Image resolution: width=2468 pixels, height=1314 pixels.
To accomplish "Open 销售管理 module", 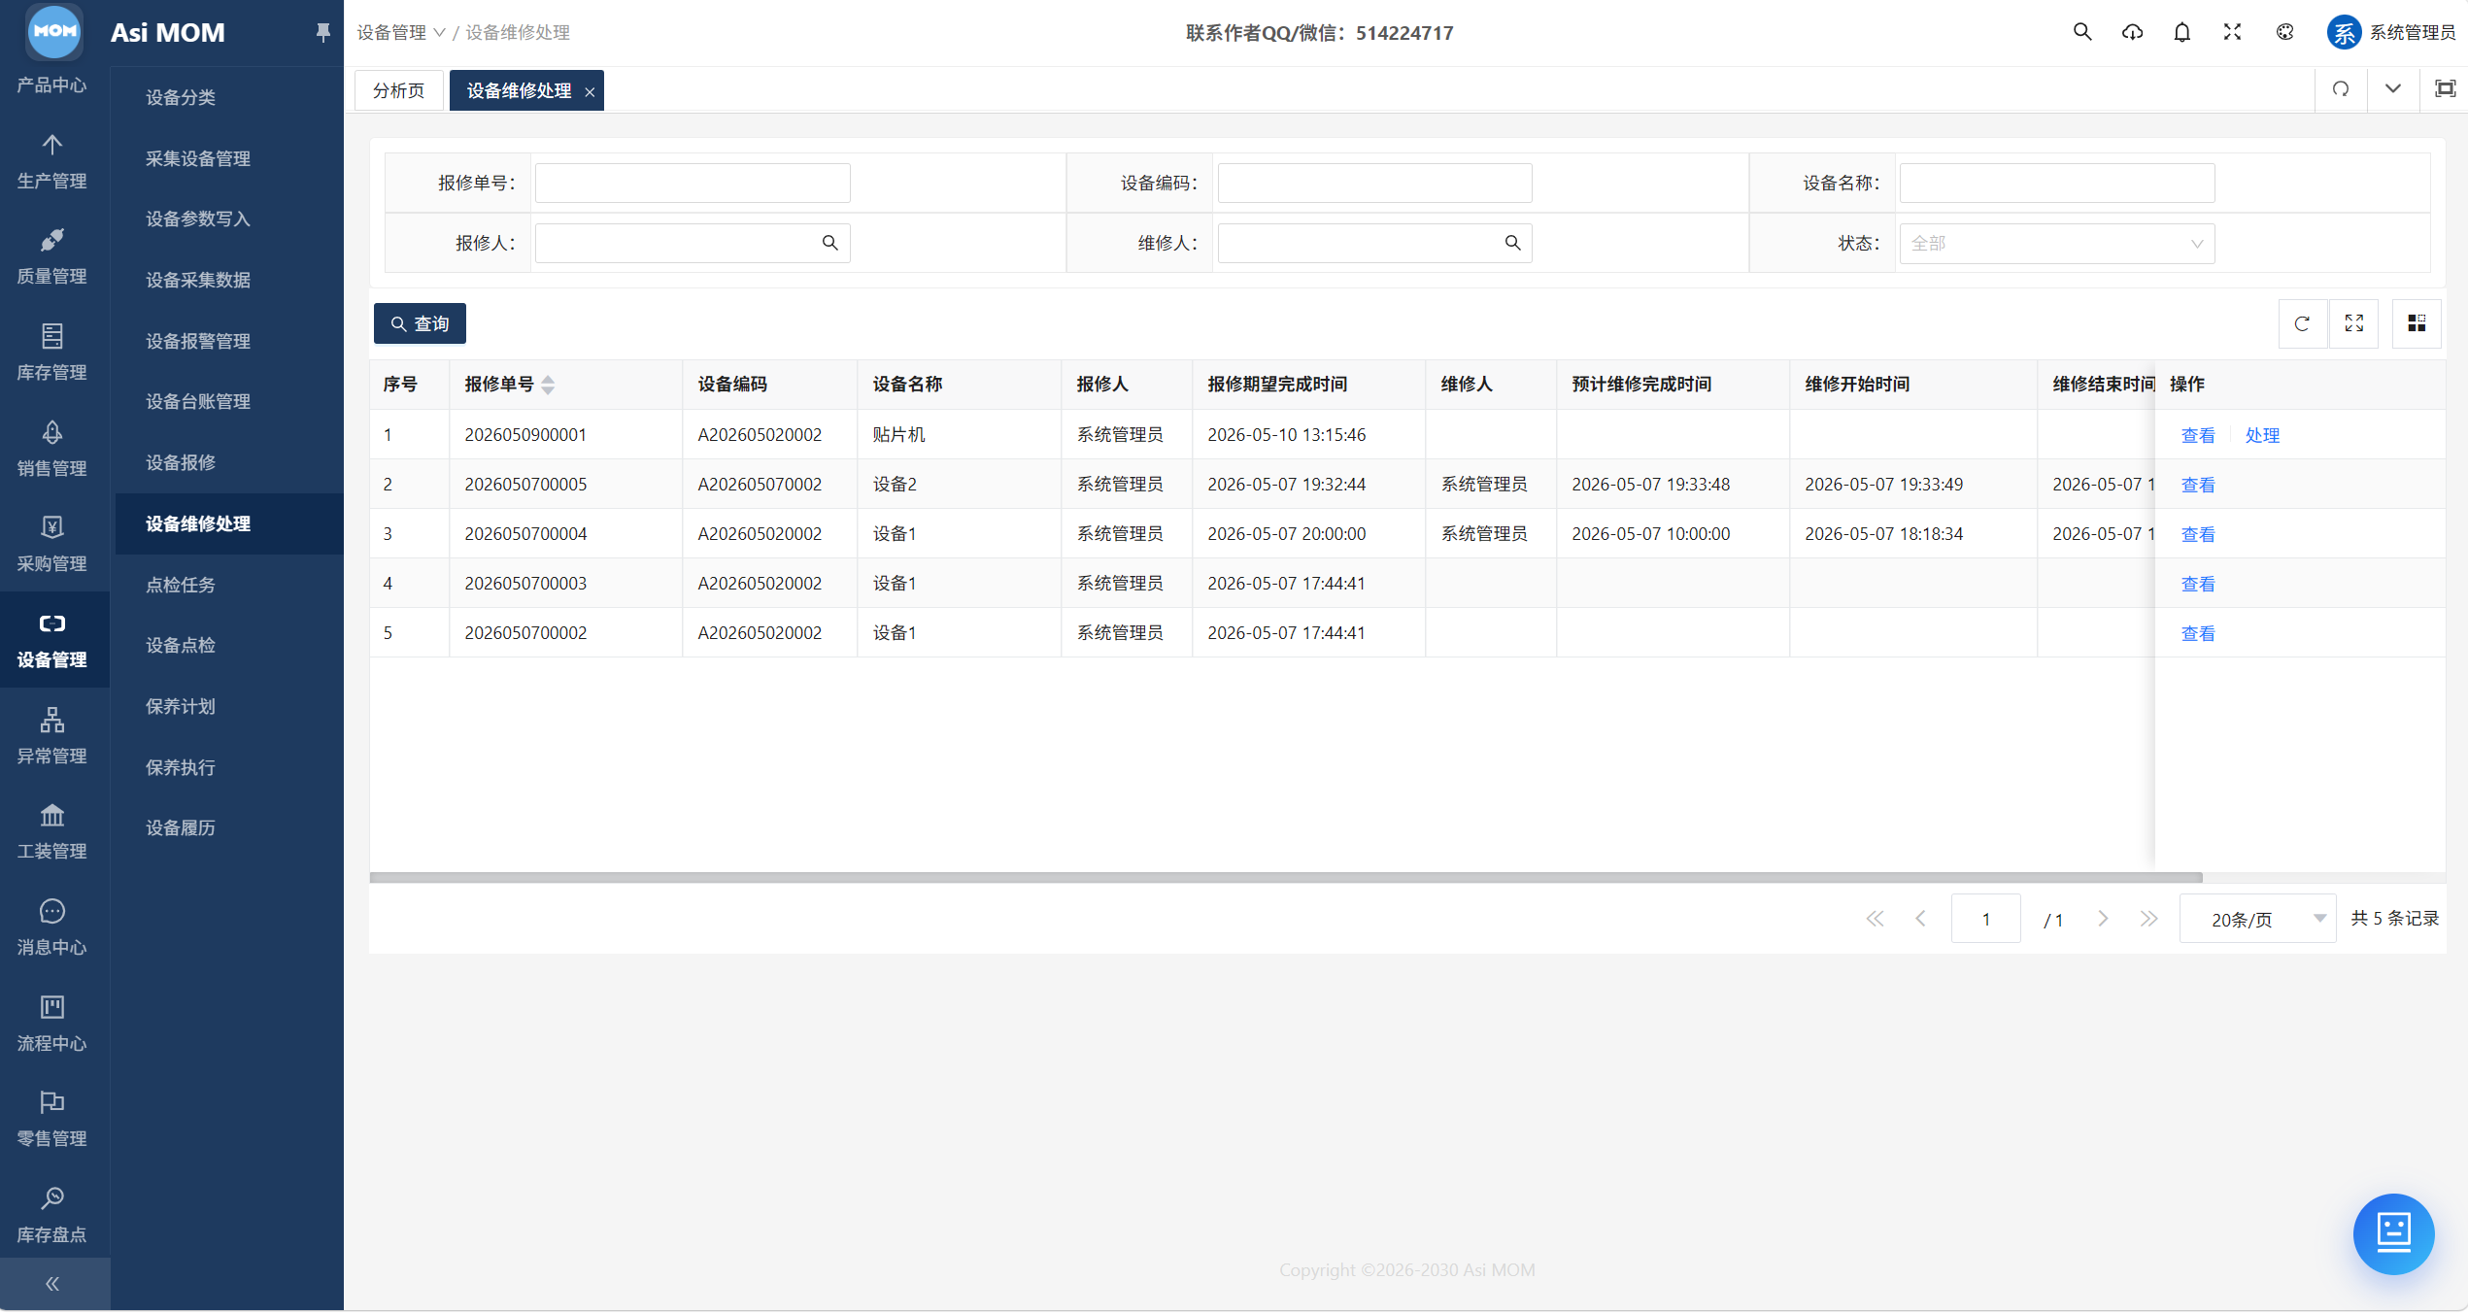I will click(x=52, y=450).
